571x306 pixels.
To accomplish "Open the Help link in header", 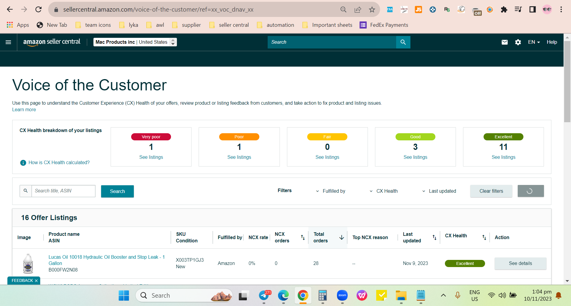I will click(552, 42).
